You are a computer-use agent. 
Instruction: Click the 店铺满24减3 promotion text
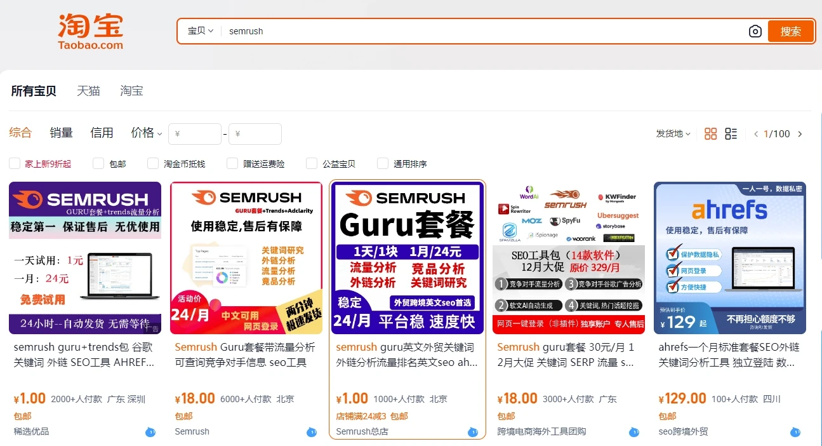point(361,416)
